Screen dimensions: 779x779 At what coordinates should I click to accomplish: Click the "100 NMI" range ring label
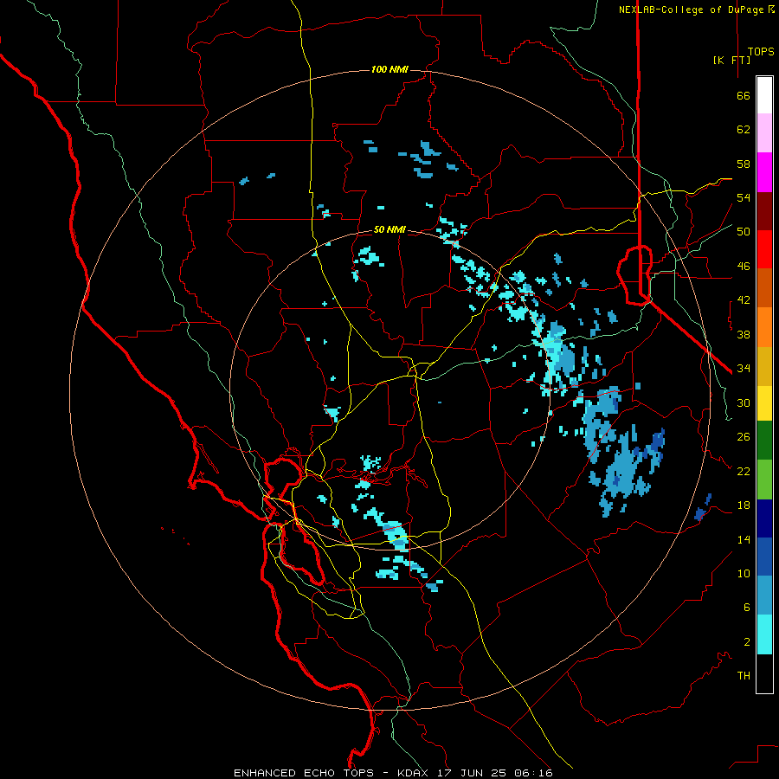click(389, 69)
